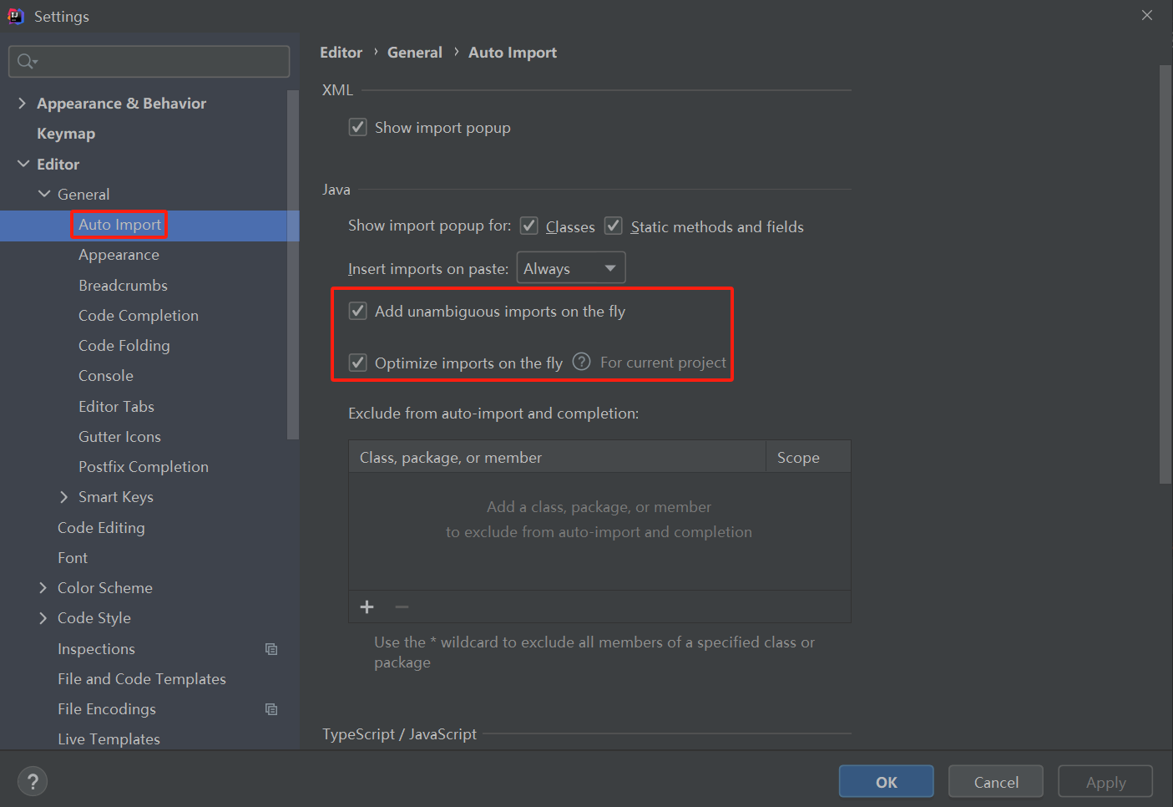Click the File Encodings project-level icon
This screenshot has width=1173, height=807.
[x=271, y=709]
